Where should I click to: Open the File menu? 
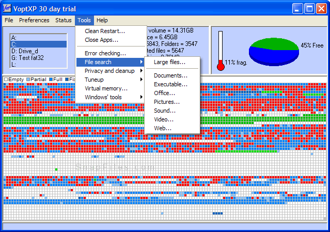coord(9,20)
